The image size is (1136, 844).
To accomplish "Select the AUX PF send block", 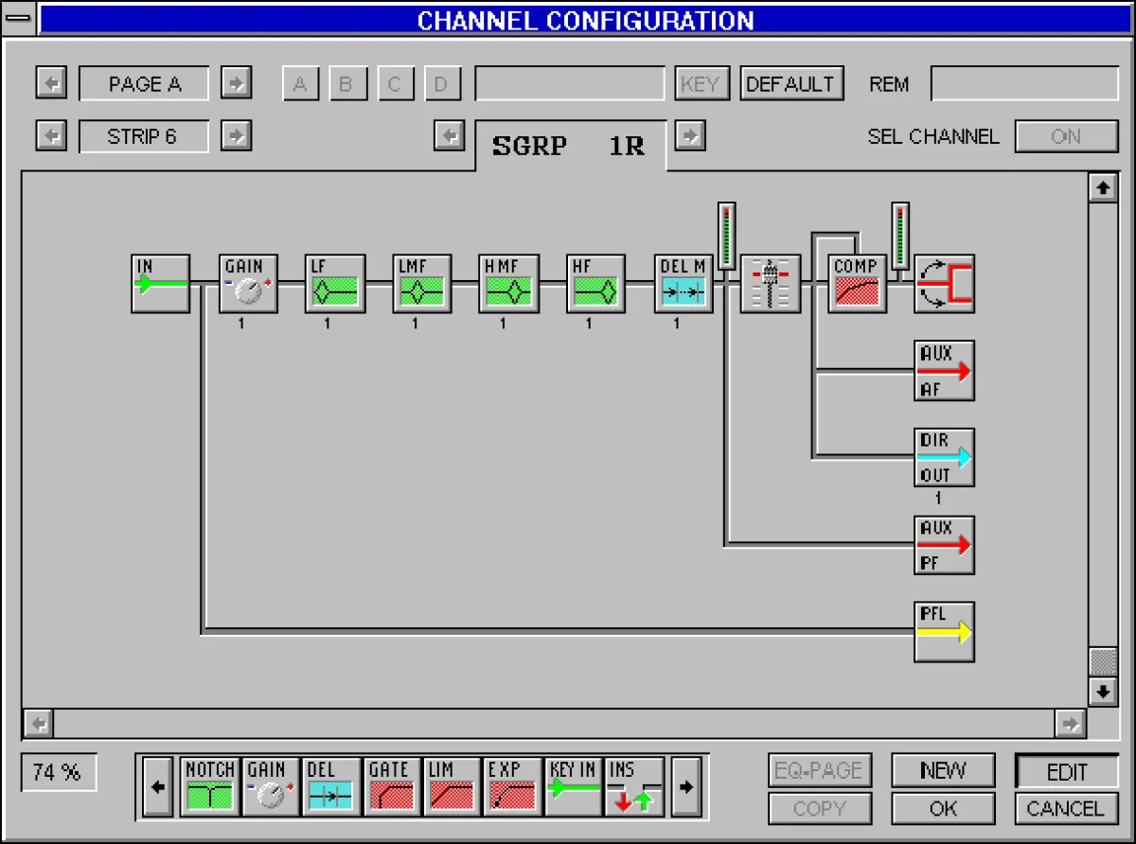I will [945, 544].
